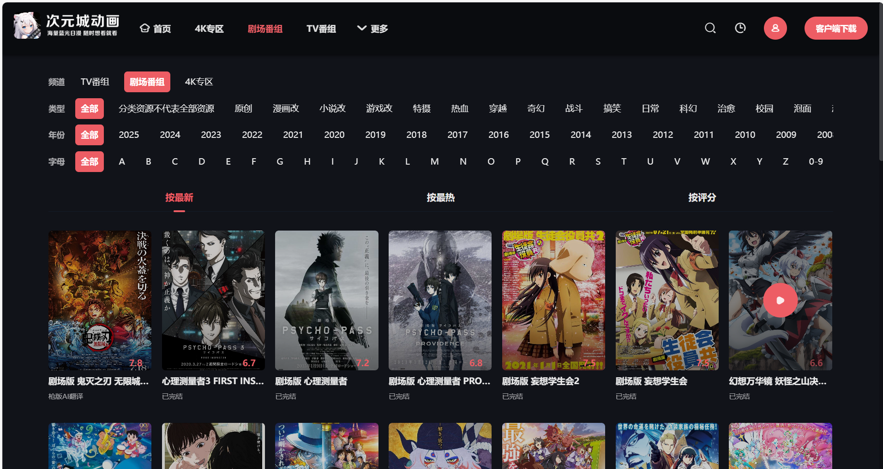
Task: Click title text 幻想万华镜 妖怪之山决...
Action: (x=778, y=381)
